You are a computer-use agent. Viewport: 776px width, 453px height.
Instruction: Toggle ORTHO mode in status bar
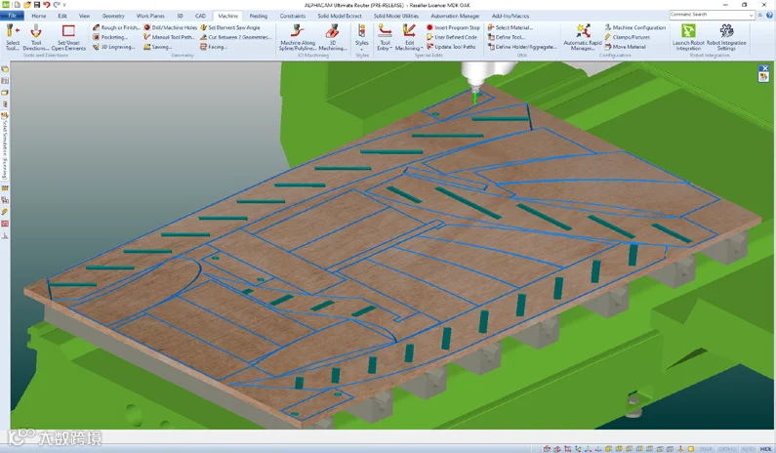[726, 448]
